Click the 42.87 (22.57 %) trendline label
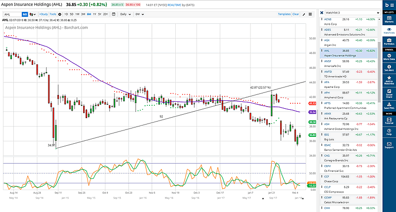This screenshot has width=396, height=212. tap(260, 87)
